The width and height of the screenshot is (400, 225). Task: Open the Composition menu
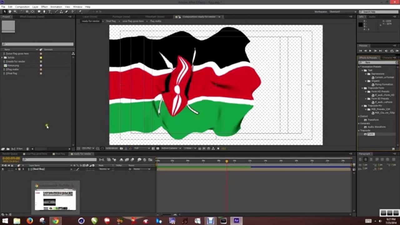[22, 7]
